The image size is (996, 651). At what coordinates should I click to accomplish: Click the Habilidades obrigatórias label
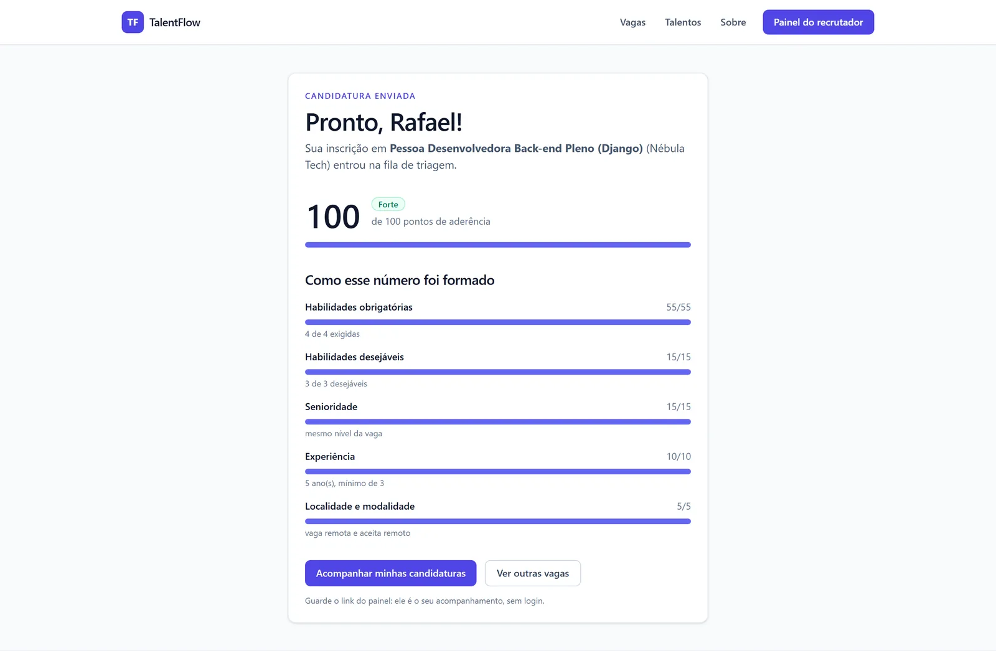(359, 307)
